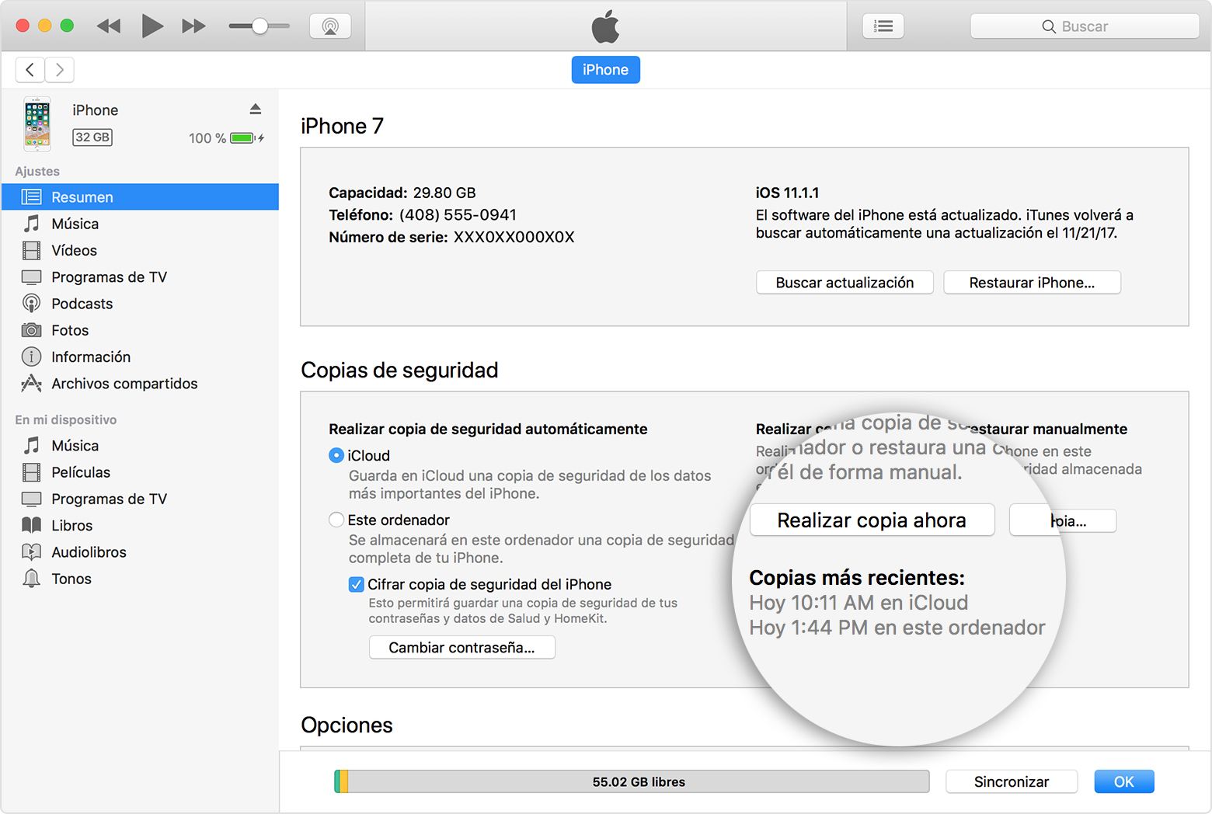Viewport: 1212px width, 814px height.
Task: Select the iCloud backup radio option
Action: (336, 455)
